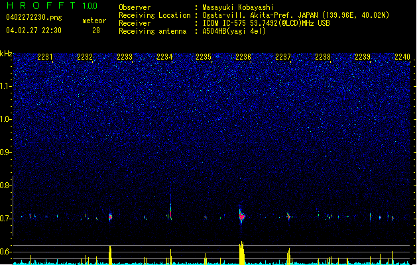Click the 0.8 kHz axis label
The width and height of the screenshot is (417, 265).
click(5, 185)
